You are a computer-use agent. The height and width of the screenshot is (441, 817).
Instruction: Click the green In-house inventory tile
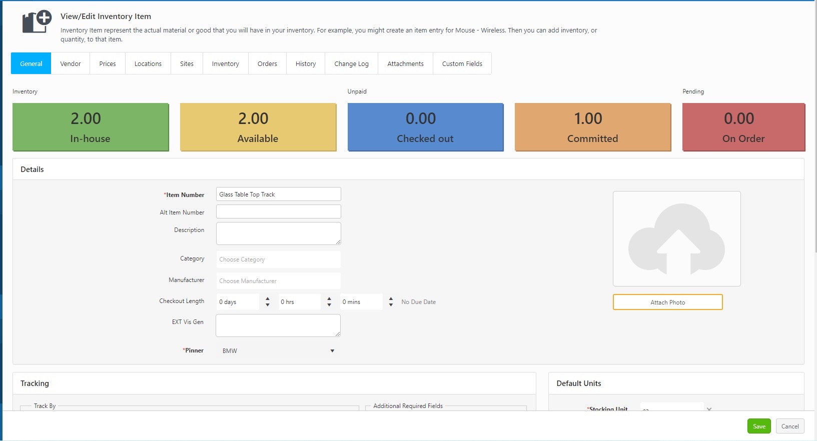click(91, 127)
